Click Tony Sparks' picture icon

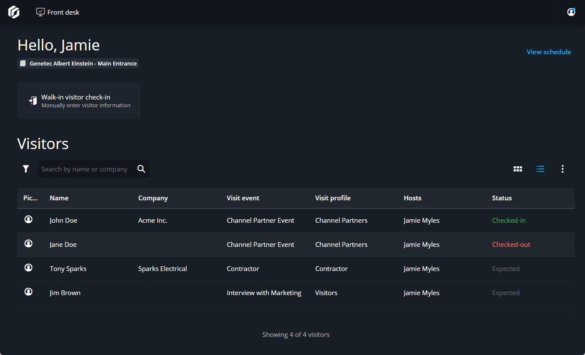coord(28,268)
